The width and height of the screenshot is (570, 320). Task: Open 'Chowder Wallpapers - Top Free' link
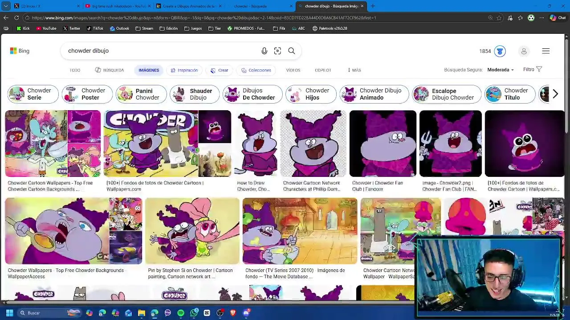tap(66, 273)
